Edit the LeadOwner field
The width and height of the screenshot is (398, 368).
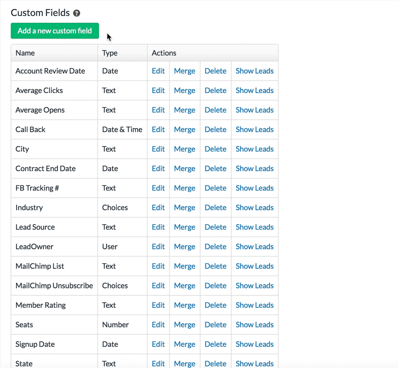coord(158,247)
